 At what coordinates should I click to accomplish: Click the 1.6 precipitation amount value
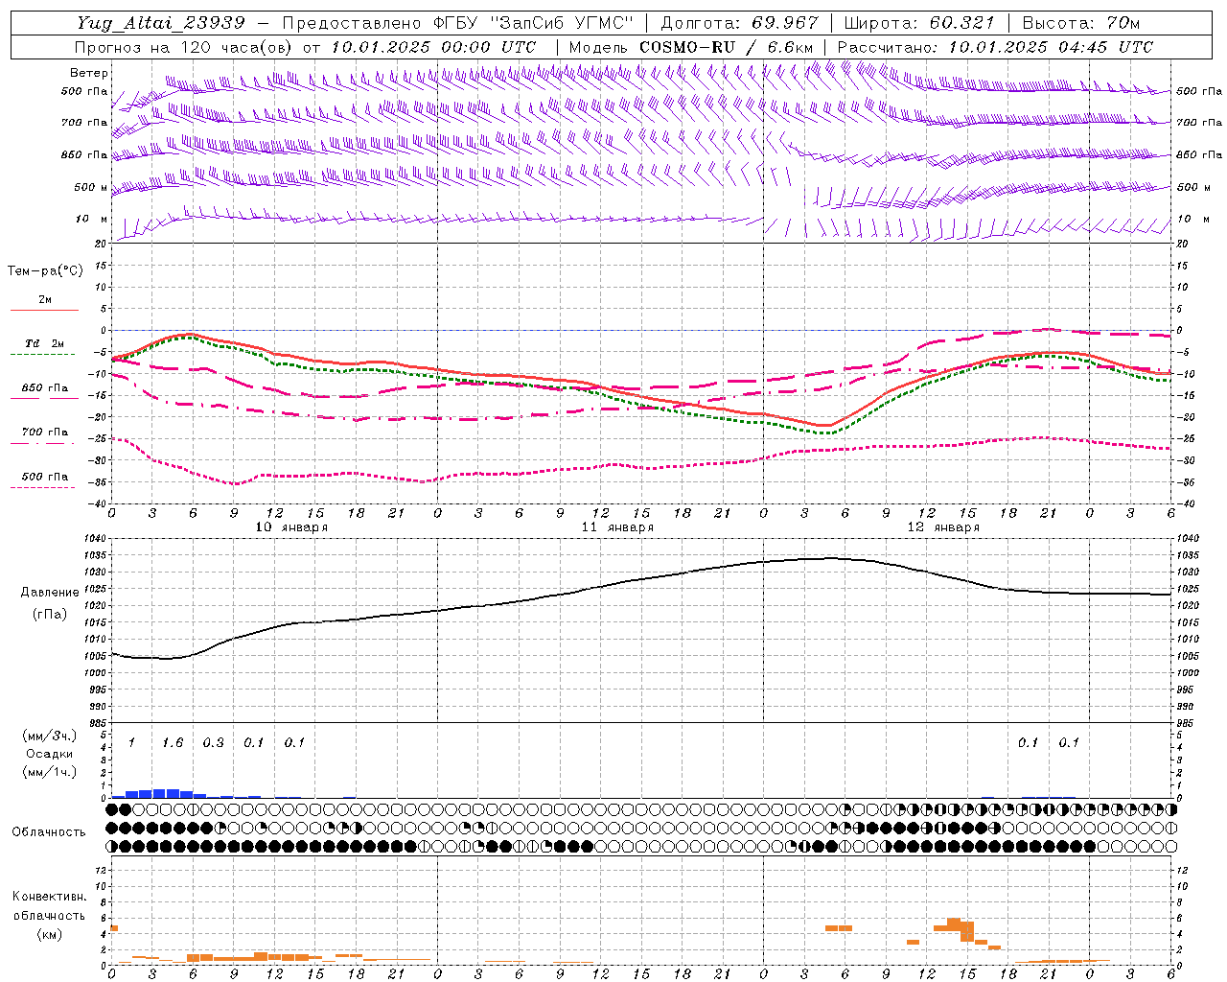coord(173,742)
